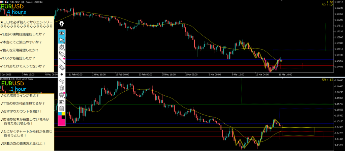Select the fountain pen nib tool

tap(62, 24)
